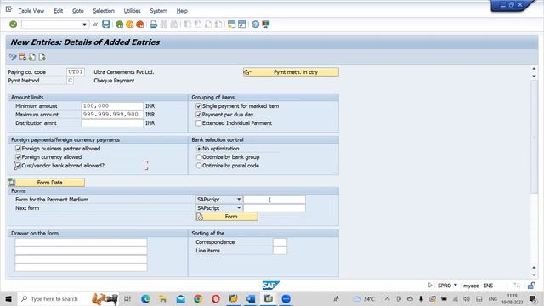Click the first Drawer on the form line
544x306 pixels.
coord(81,242)
